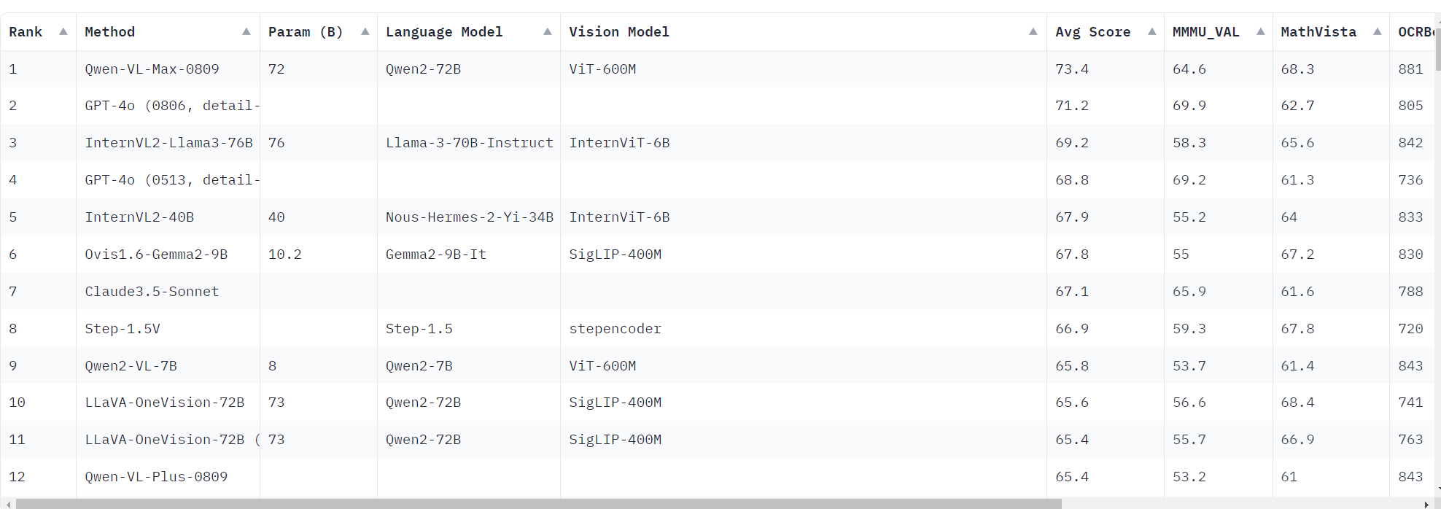Click the Param (B) sort triangle
Screen dimensions: 1441x509
[x=365, y=31]
